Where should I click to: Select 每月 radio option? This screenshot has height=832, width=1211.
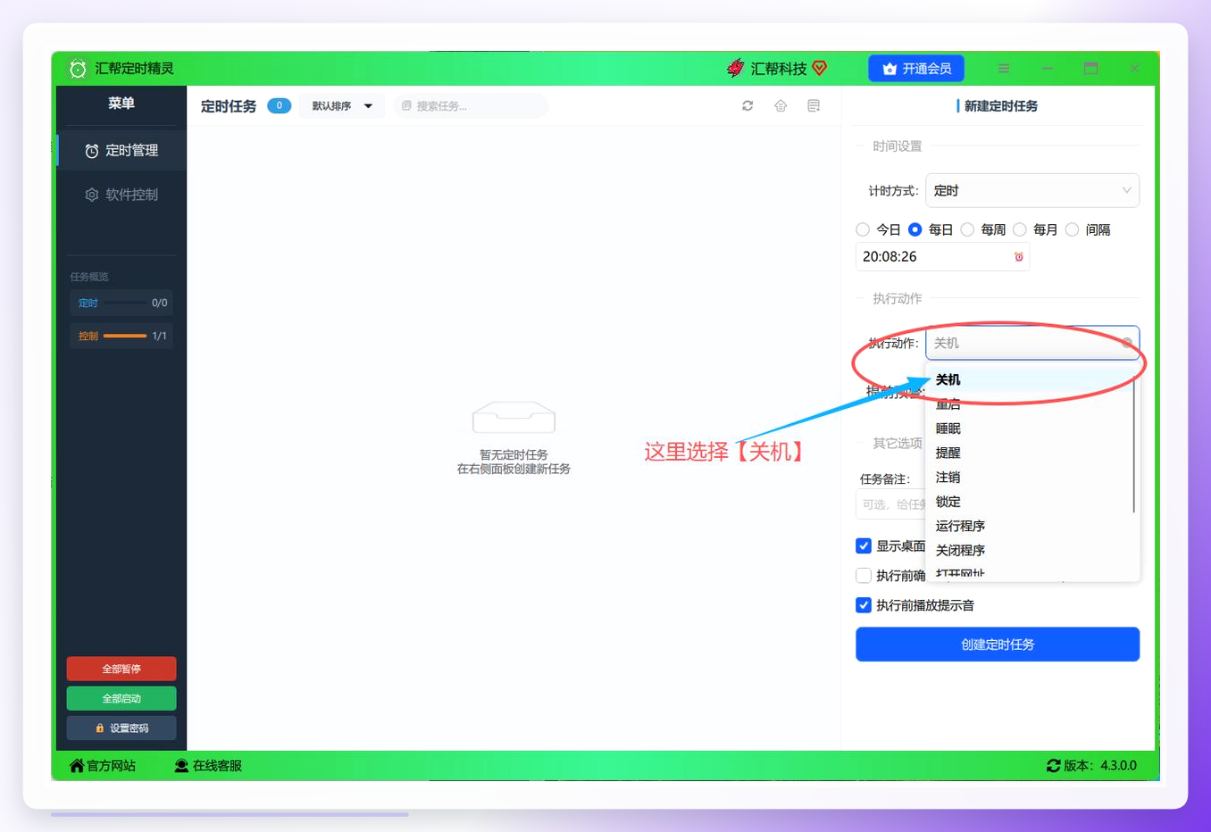point(1020,229)
